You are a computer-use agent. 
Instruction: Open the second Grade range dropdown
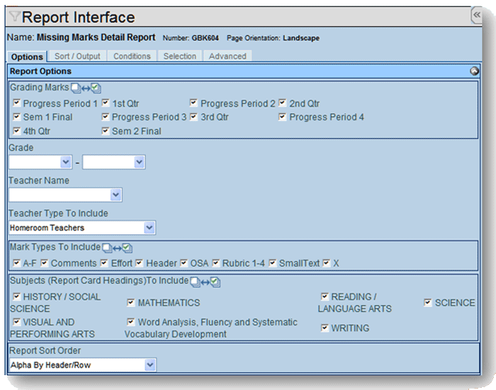point(114,162)
